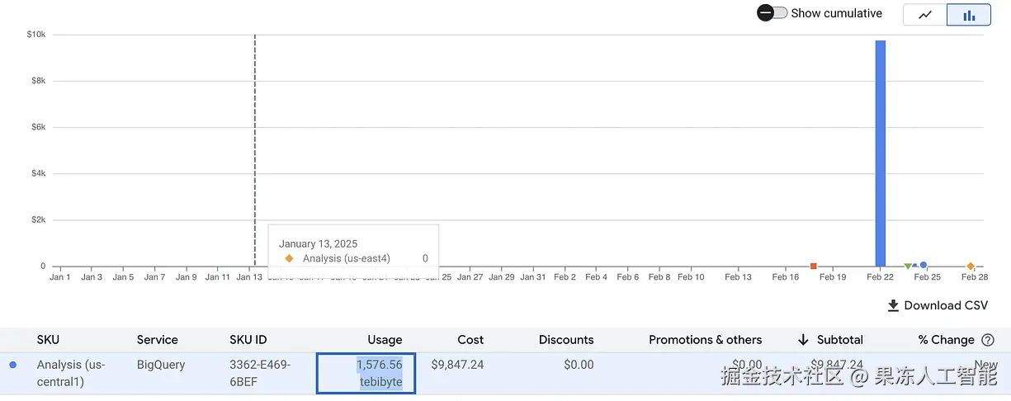Click the Download CSV arrow icon
This screenshot has height=401, width=1011.
893,306
